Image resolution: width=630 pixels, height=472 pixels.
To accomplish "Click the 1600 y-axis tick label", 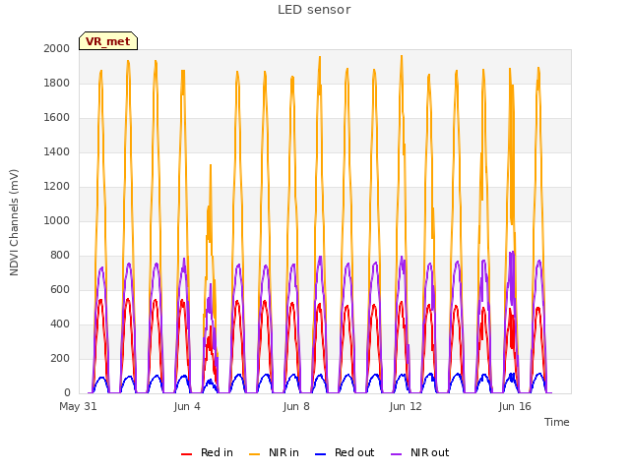I will [57, 118].
